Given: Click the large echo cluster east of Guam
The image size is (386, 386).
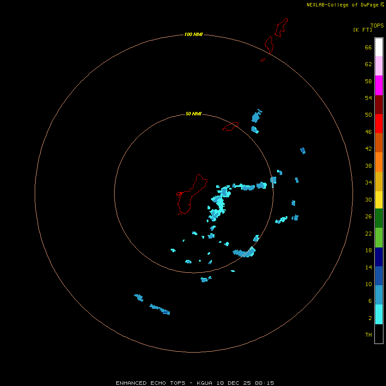Looking at the screenshot, I should point(219,203).
